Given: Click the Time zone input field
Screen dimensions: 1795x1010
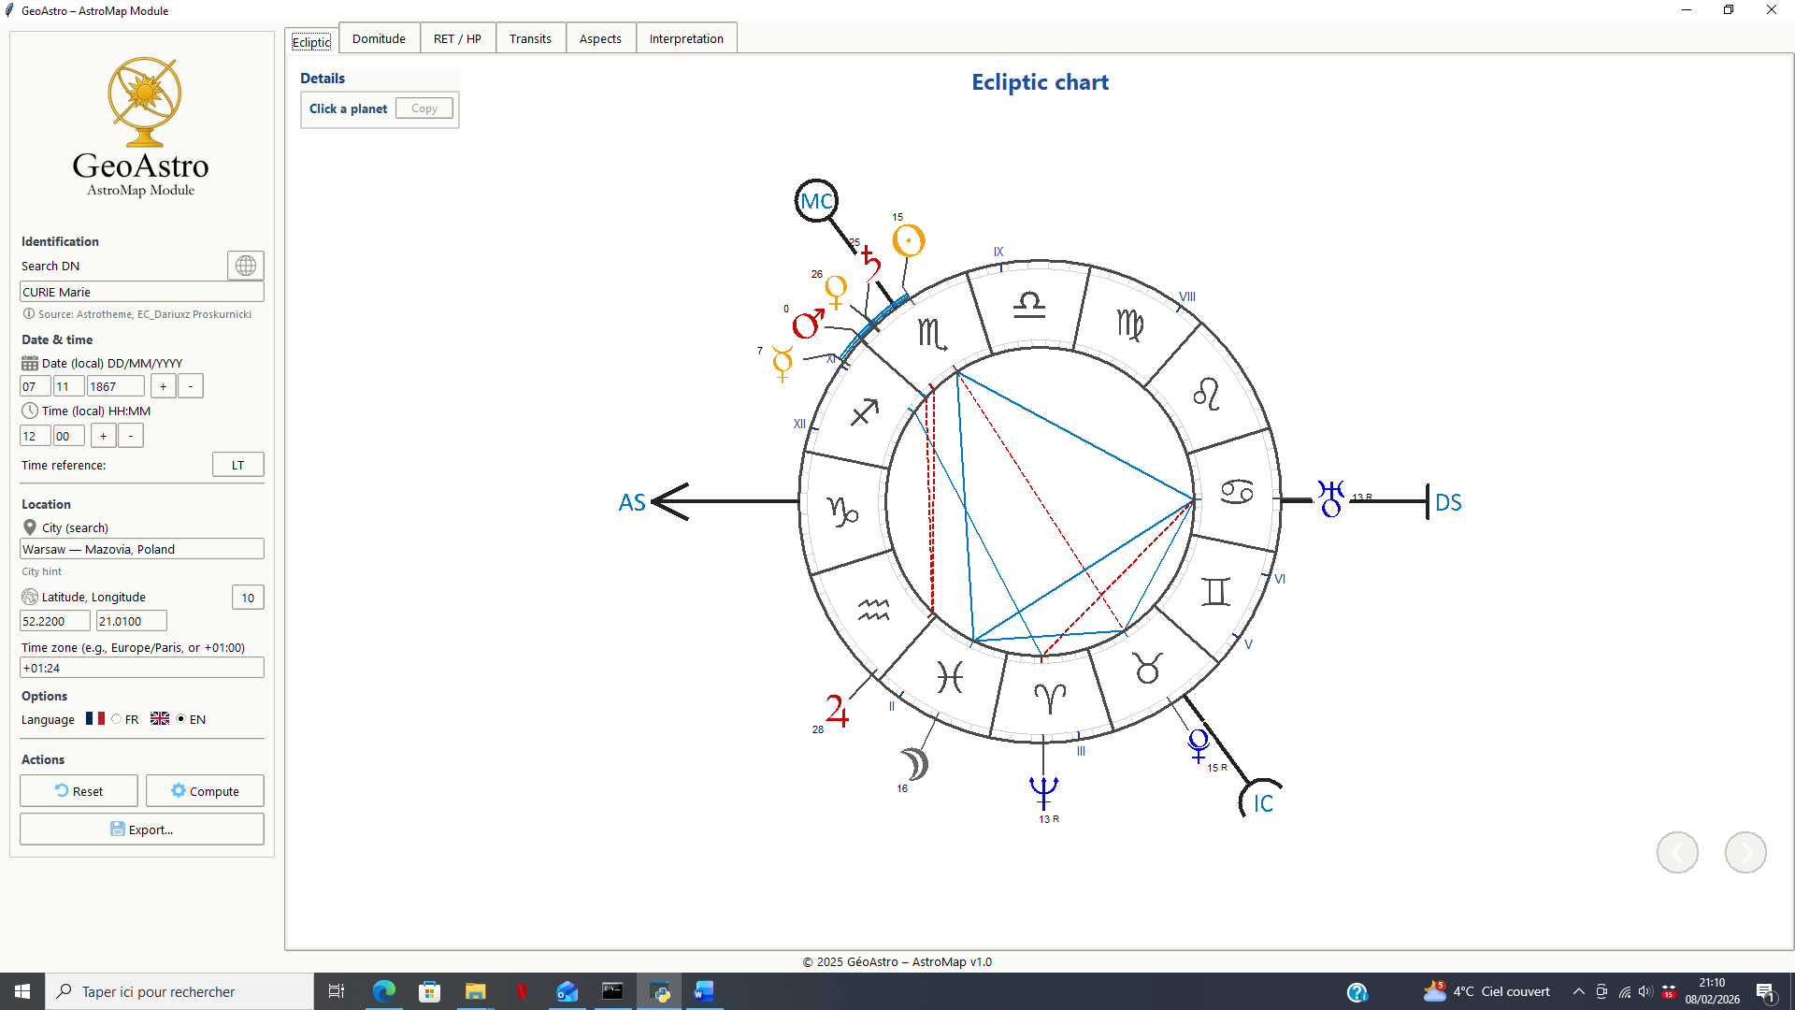Looking at the screenshot, I should pos(142,668).
